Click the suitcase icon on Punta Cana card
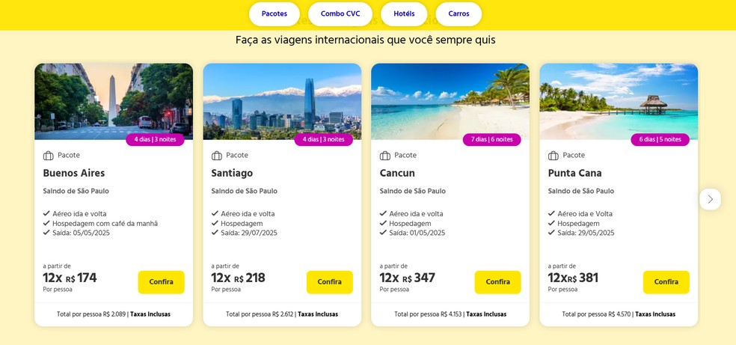Screen dimensions: 736x345 pos(553,156)
